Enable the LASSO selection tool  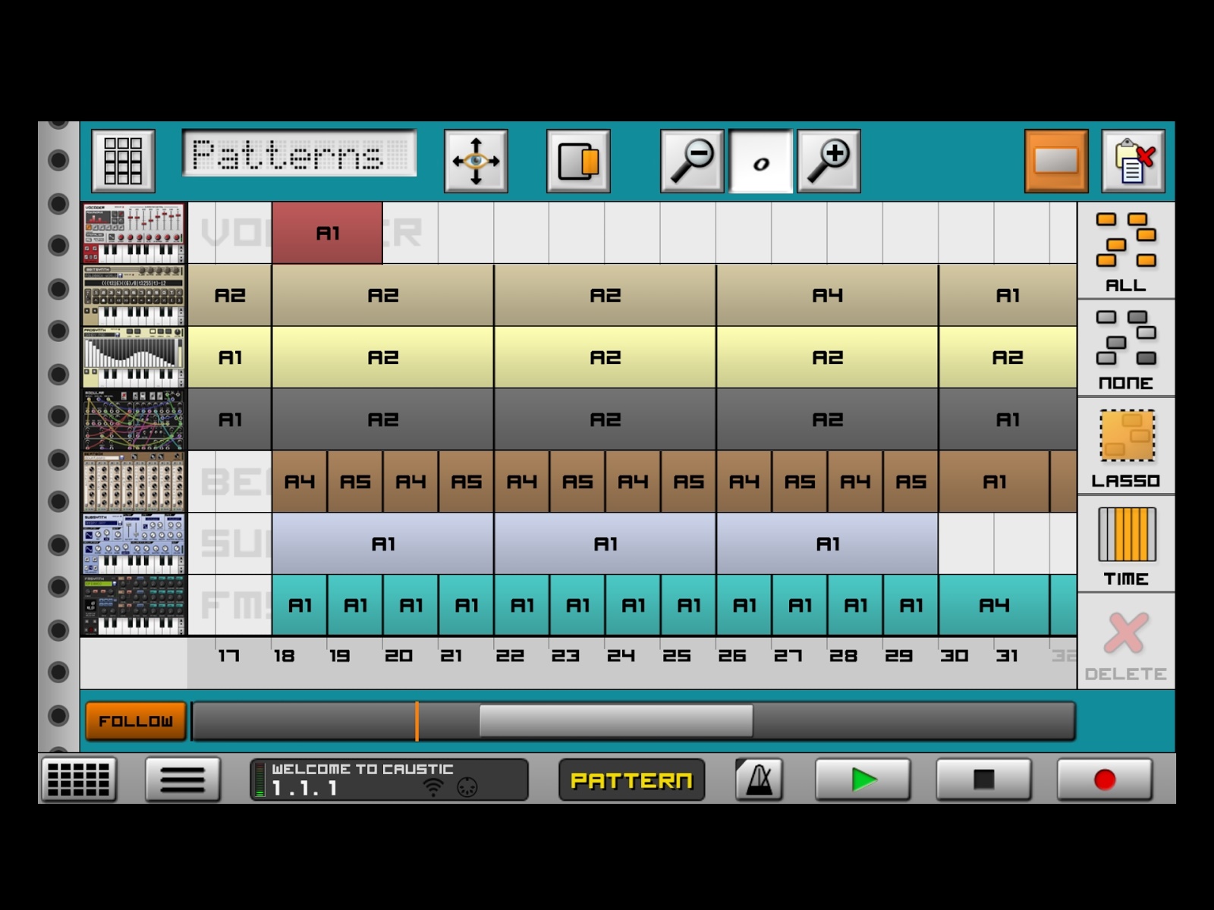click(x=1125, y=447)
